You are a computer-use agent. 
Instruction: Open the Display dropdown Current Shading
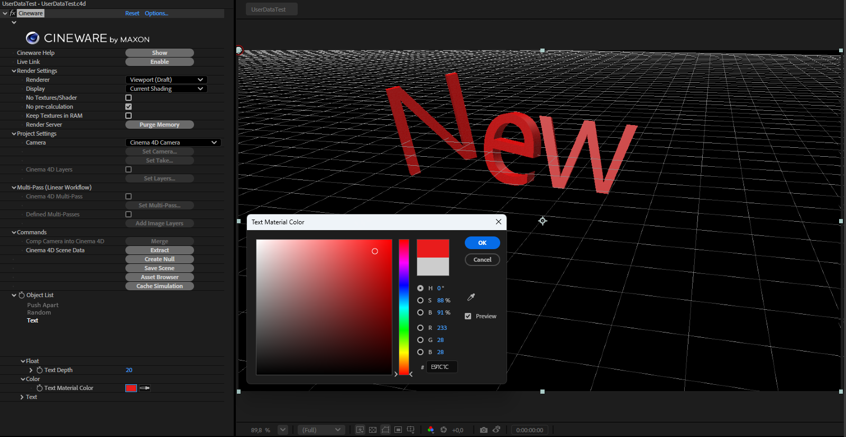click(x=166, y=89)
